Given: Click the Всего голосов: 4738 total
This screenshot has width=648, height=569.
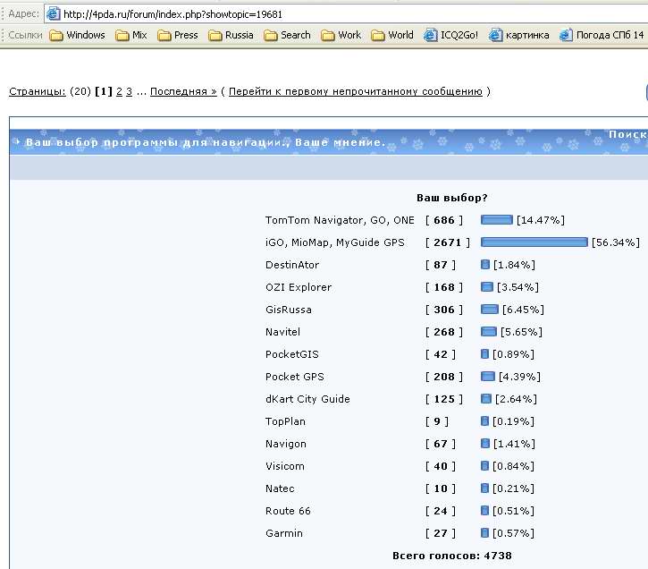Looking at the screenshot, I should tap(452, 556).
